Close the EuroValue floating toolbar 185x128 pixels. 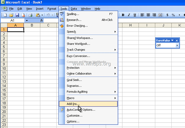(x=177, y=40)
